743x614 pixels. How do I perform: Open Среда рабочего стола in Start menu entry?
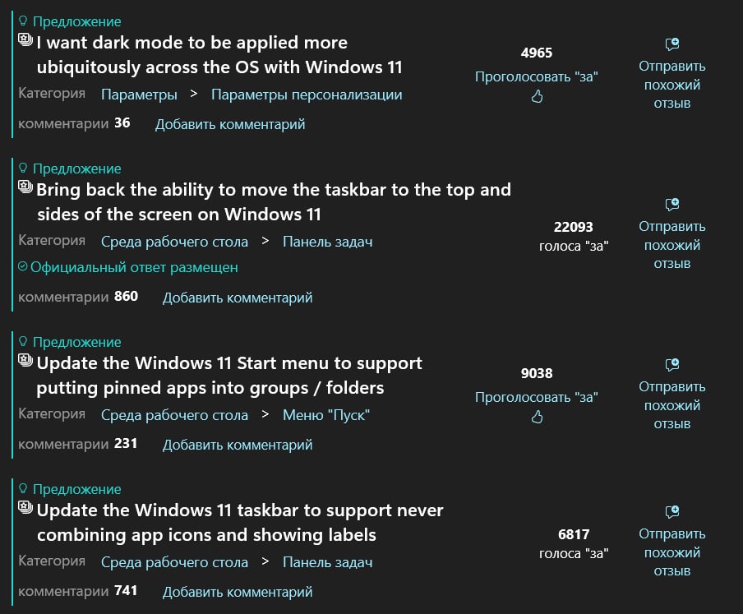[174, 415]
